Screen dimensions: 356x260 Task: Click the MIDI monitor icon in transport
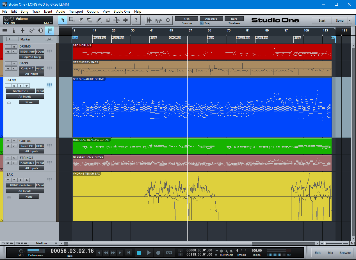click(21, 251)
